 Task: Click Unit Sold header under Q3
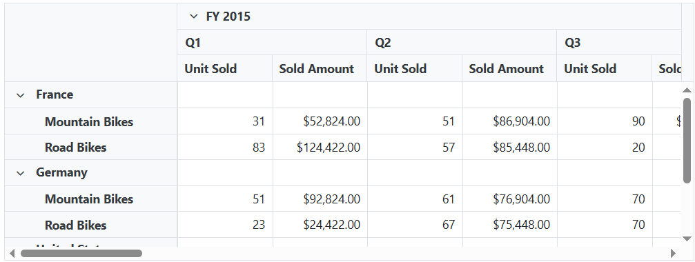(x=604, y=68)
